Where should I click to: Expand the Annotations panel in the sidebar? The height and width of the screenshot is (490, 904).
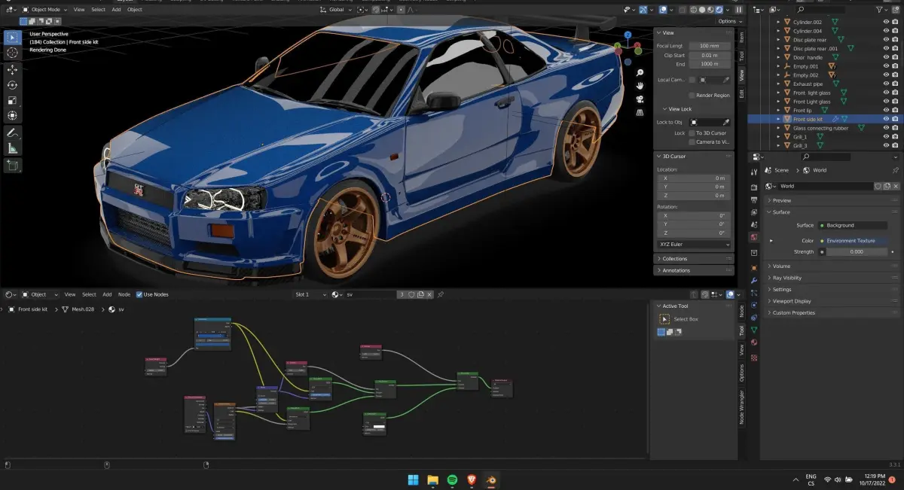coord(694,270)
